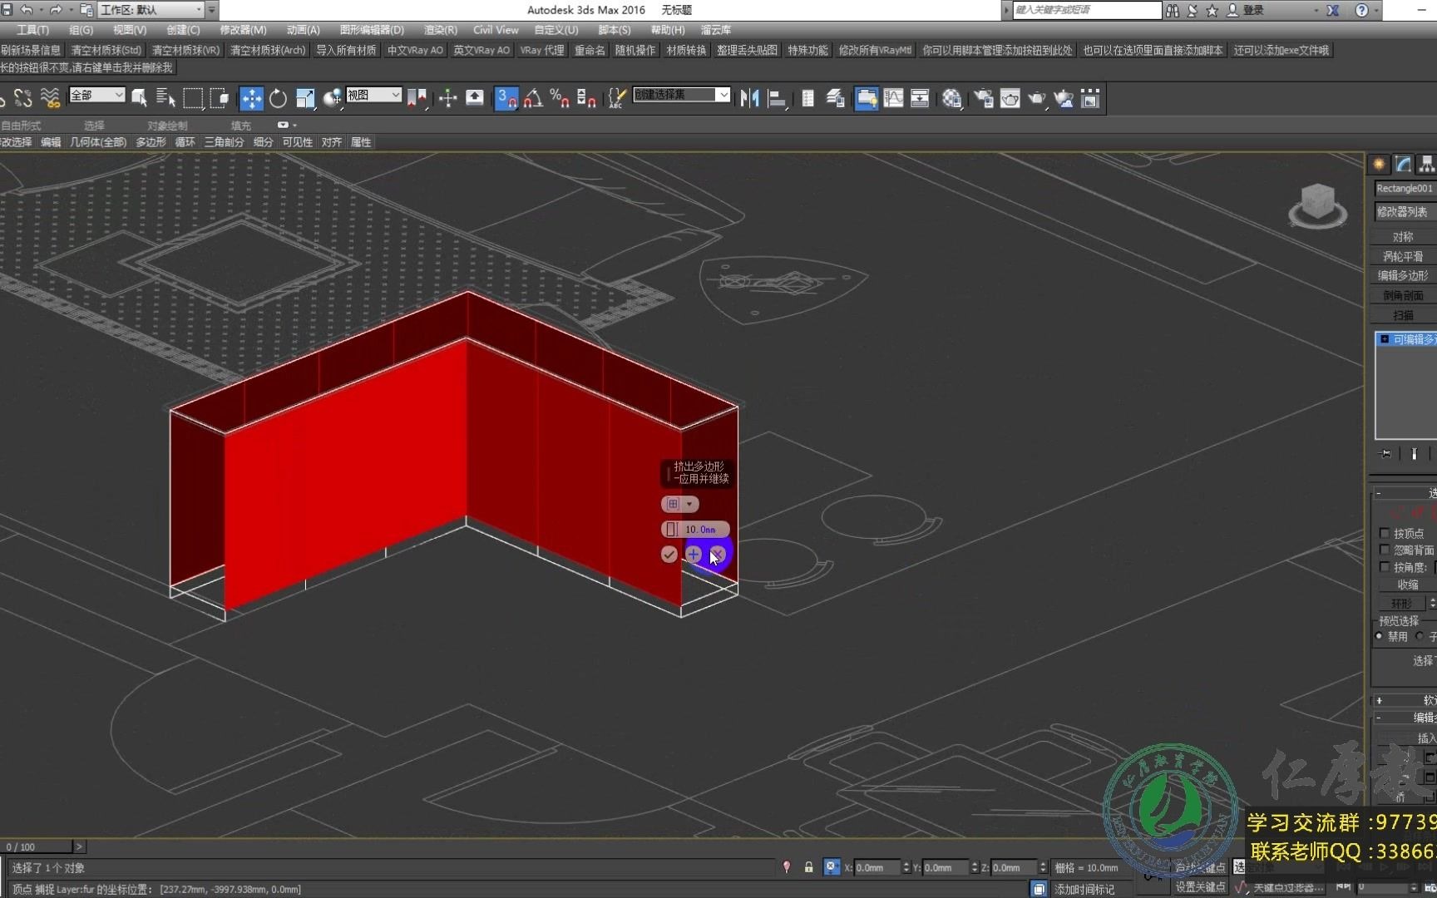1437x898 pixels.
Task: Toggle the Percent Snap button
Action: (560, 99)
